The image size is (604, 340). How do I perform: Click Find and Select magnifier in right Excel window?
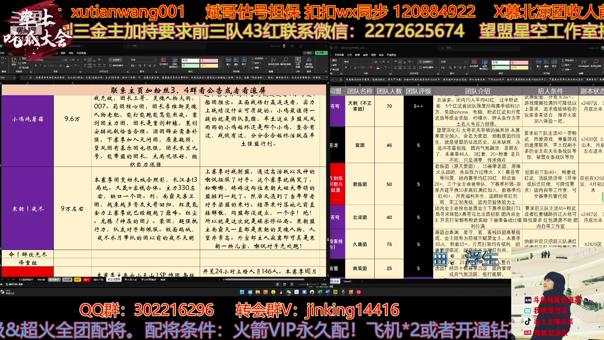point(596,62)
